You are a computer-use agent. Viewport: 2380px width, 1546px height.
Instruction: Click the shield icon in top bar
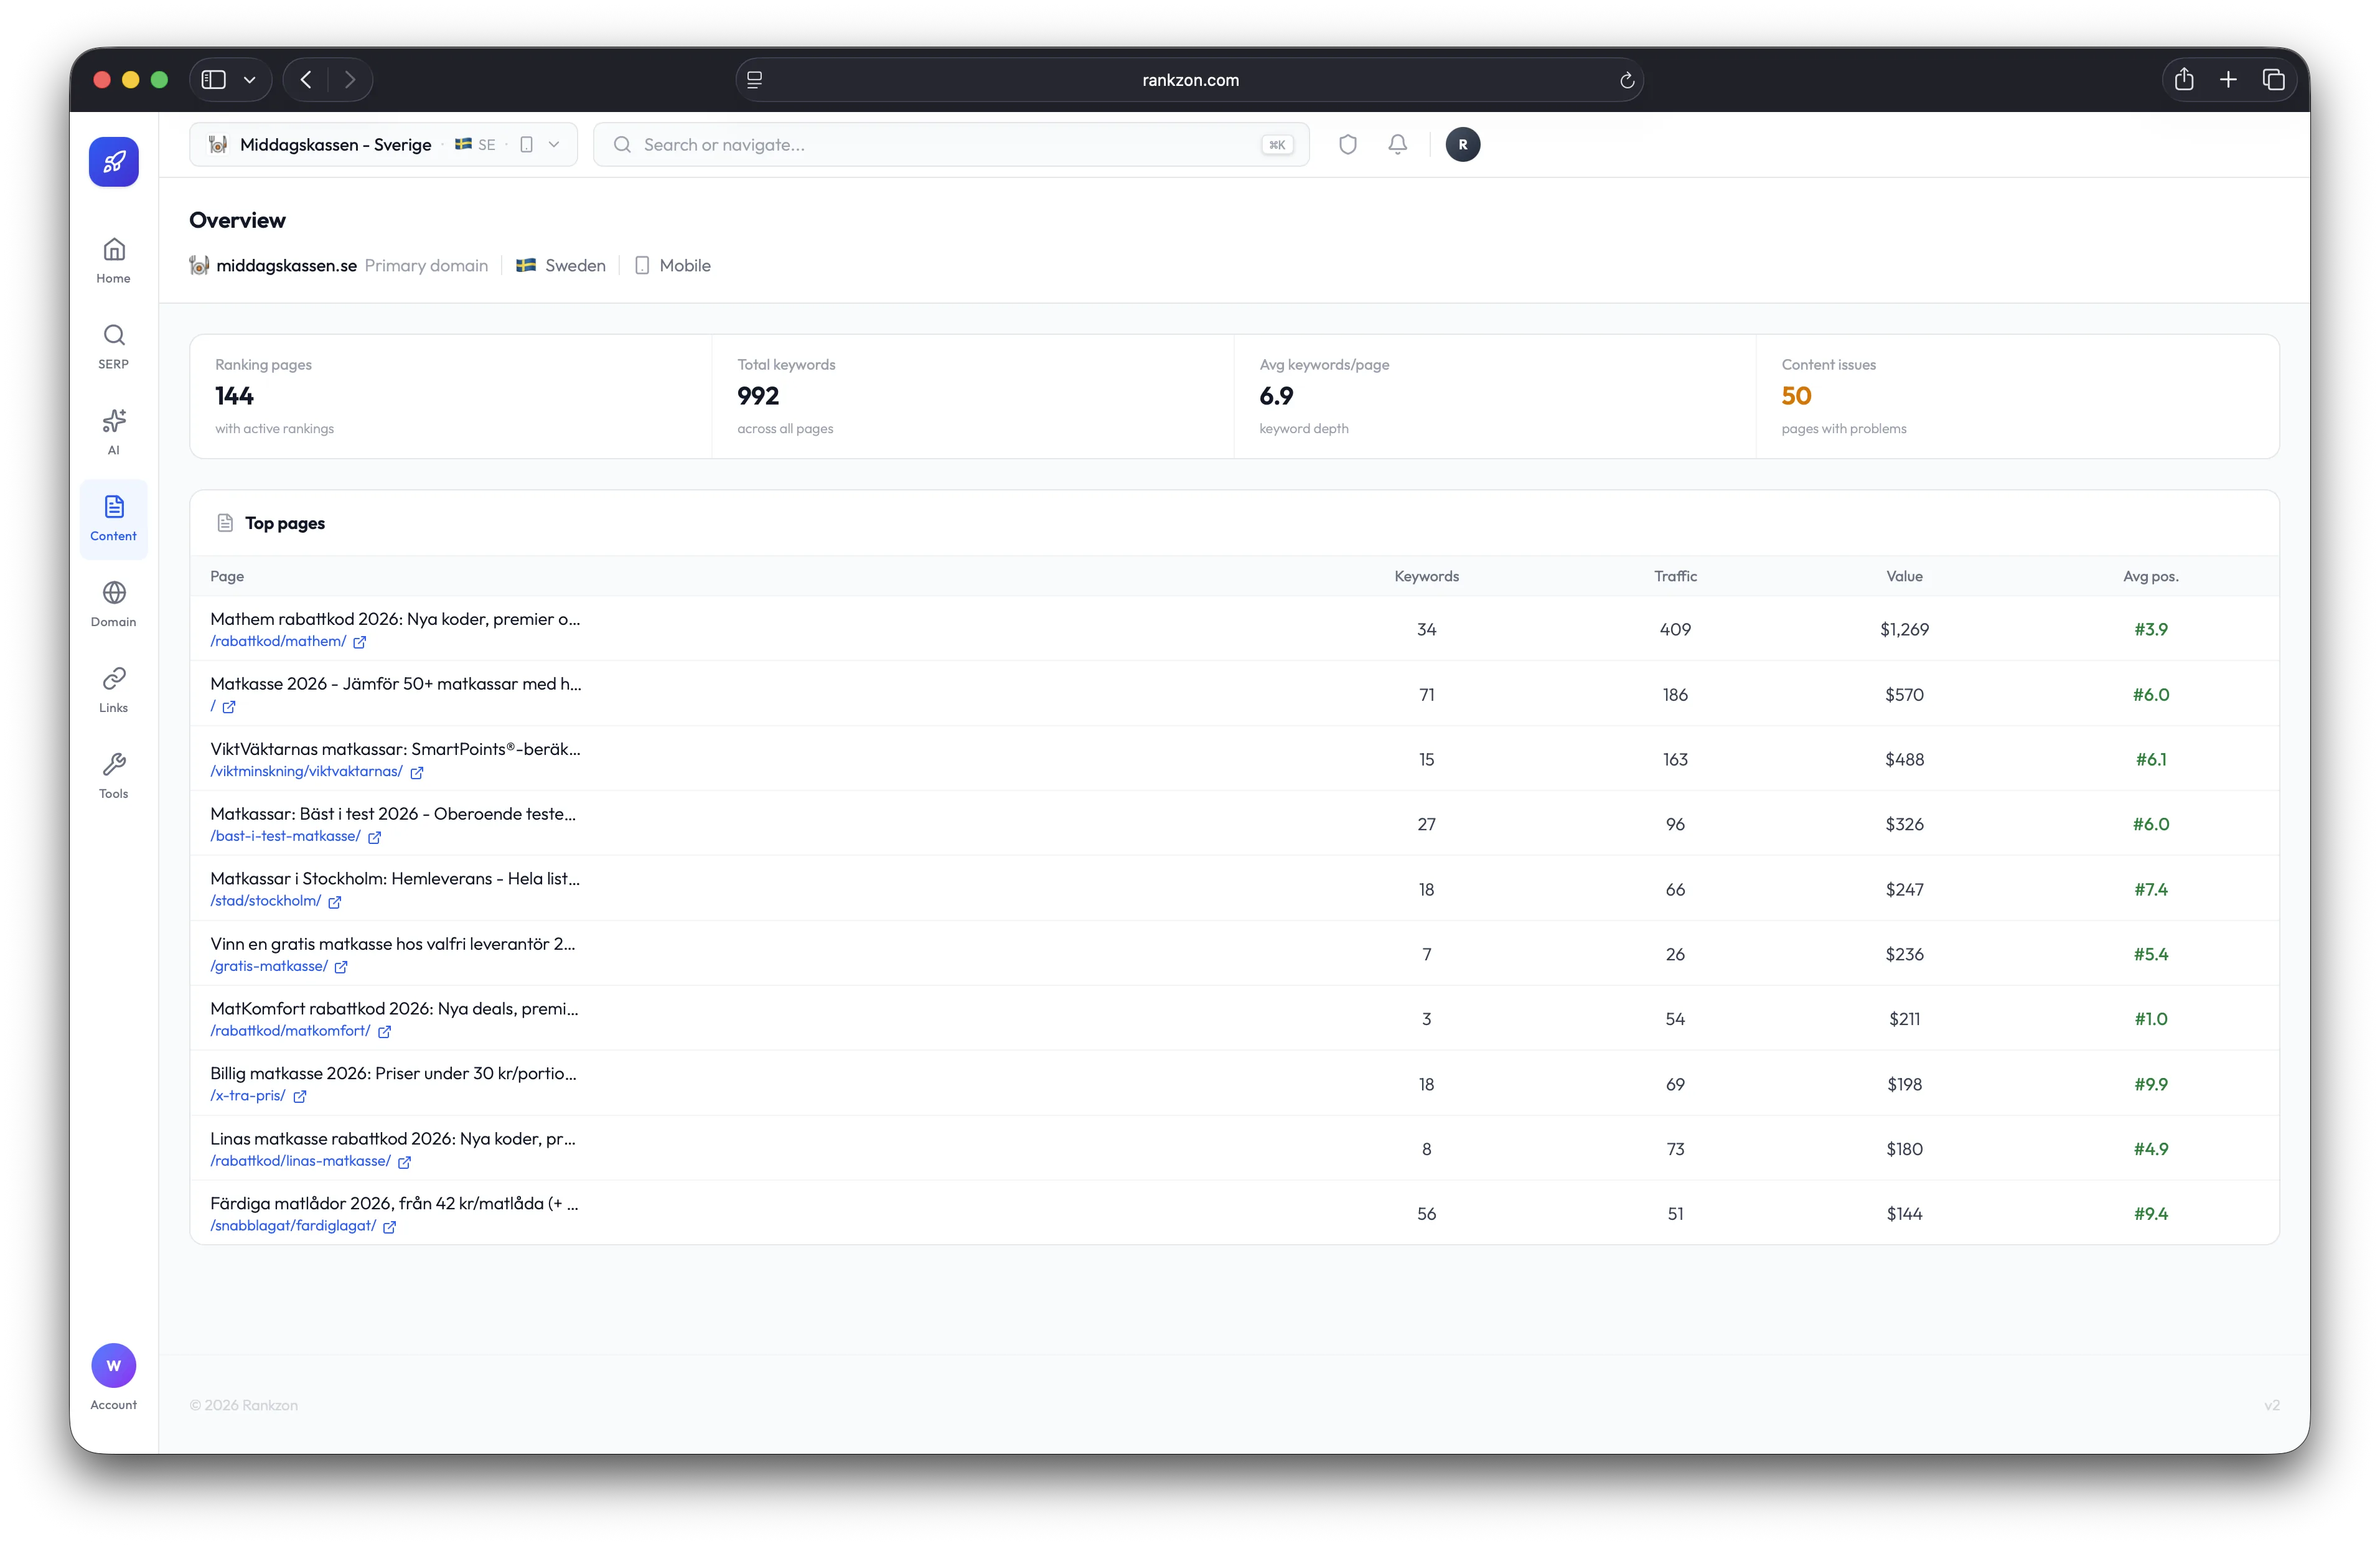point(1348,145)
